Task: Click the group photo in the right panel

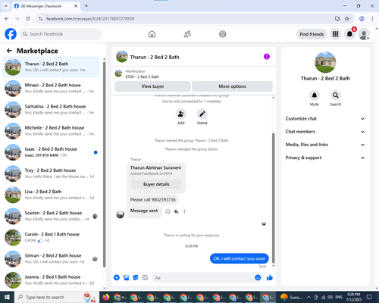Action: pos(325,62)
